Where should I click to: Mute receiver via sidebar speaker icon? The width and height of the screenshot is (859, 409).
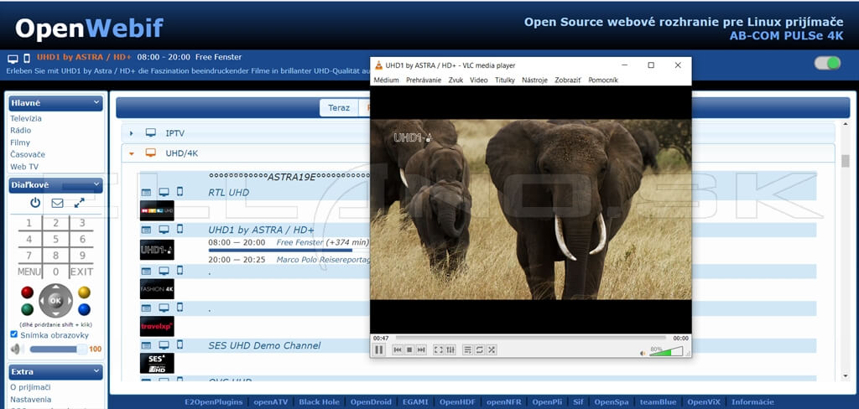click(x=16, y=349)
